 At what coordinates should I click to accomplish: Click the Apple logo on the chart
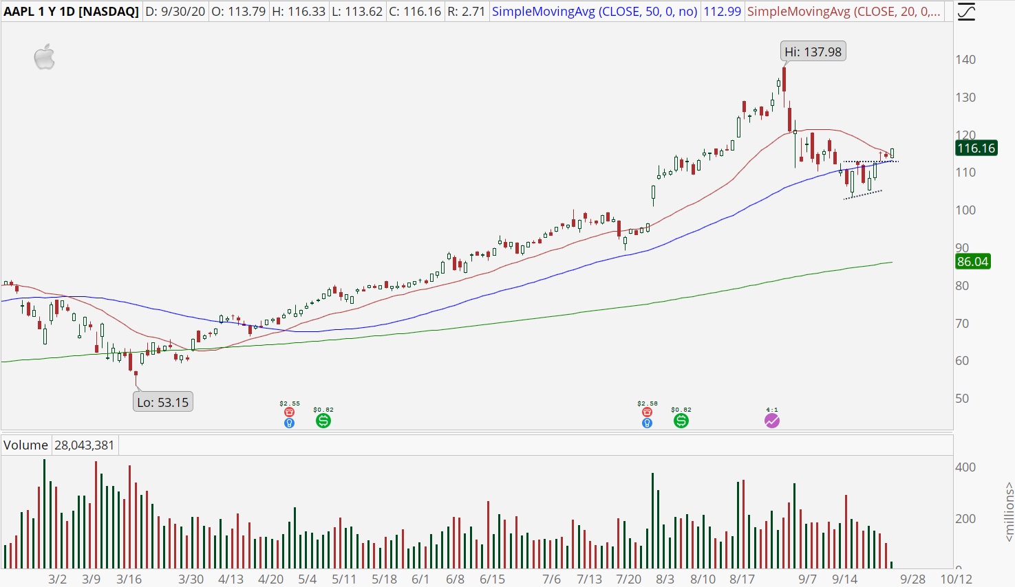(45, 57)
